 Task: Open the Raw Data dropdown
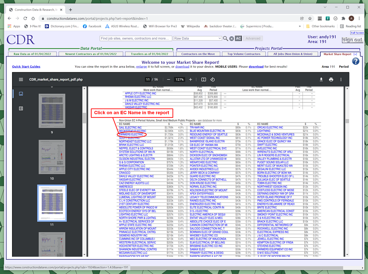[197, 39]
